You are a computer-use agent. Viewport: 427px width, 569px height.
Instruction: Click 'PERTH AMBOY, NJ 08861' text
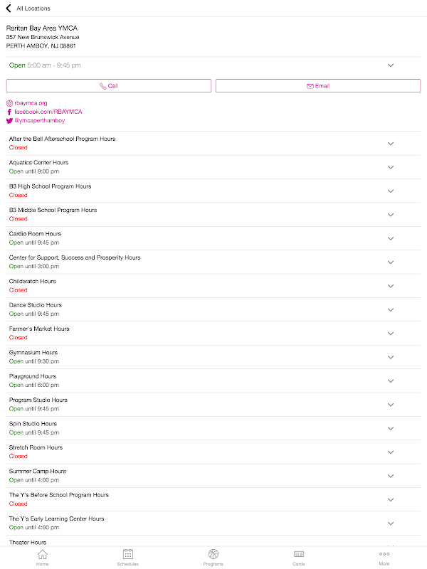coord(41,46)
